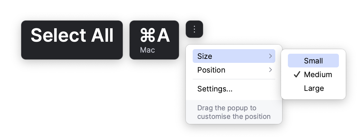This screenshot has width=363, height=140.
Task: Click the three-dot options button
Action: point(194,29)
